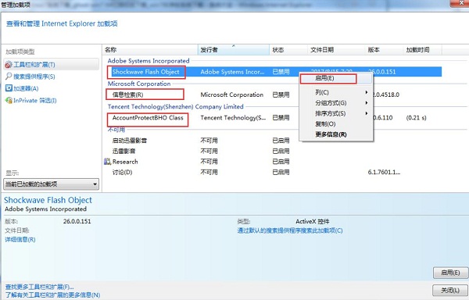
Task: Click the Research add-on icon
Action: coord(107,162)
